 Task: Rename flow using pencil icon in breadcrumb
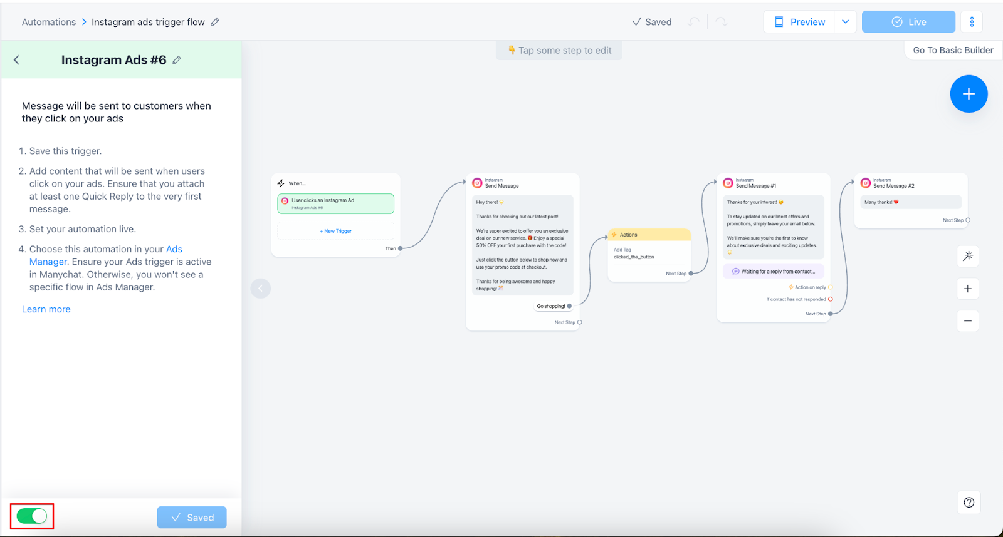coord(215,22)
